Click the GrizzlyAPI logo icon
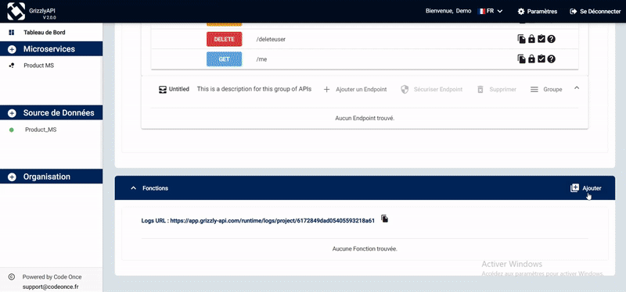This screenshot has height=292, width=626. point(16,11)
